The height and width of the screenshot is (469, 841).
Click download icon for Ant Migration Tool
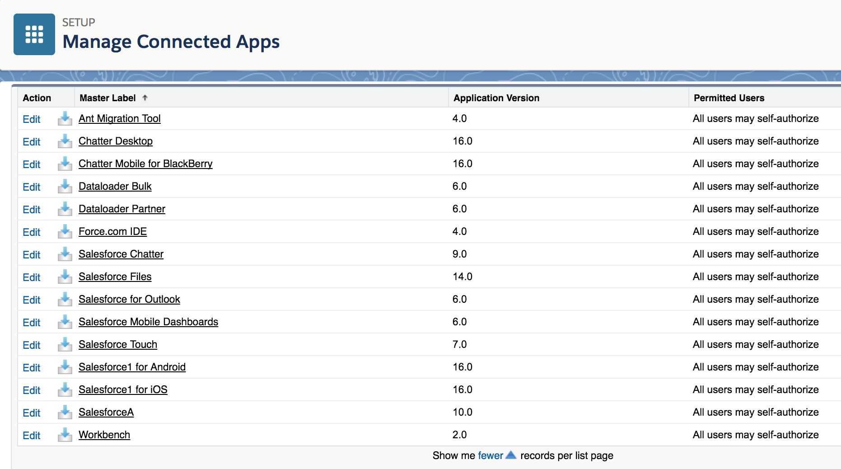coord(65,118)
